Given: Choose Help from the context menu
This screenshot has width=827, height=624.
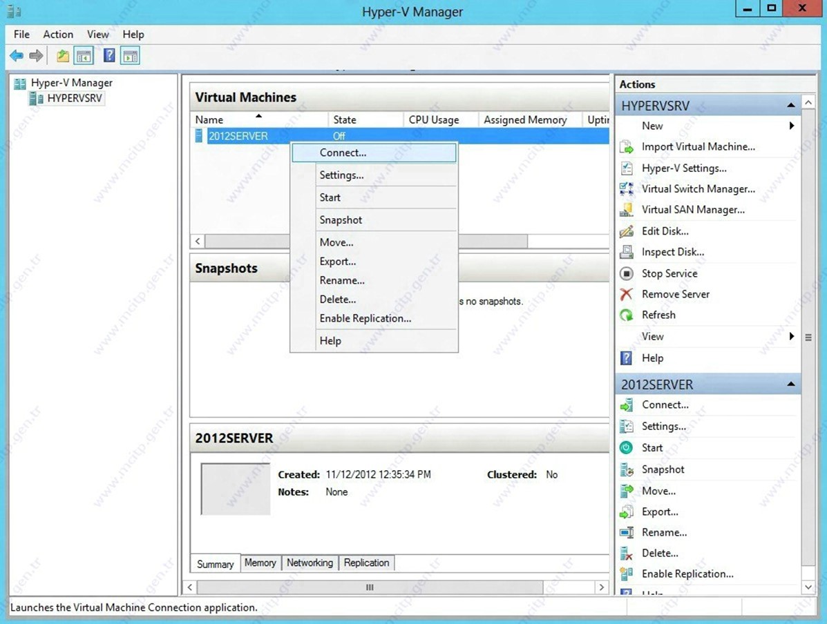Looking at the screenshot, I should pos(374,341).
